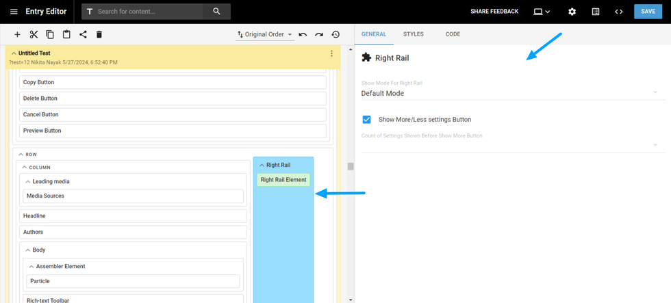Collapse the Right Rail block
The image size is (671, 303).
[262, 166]
